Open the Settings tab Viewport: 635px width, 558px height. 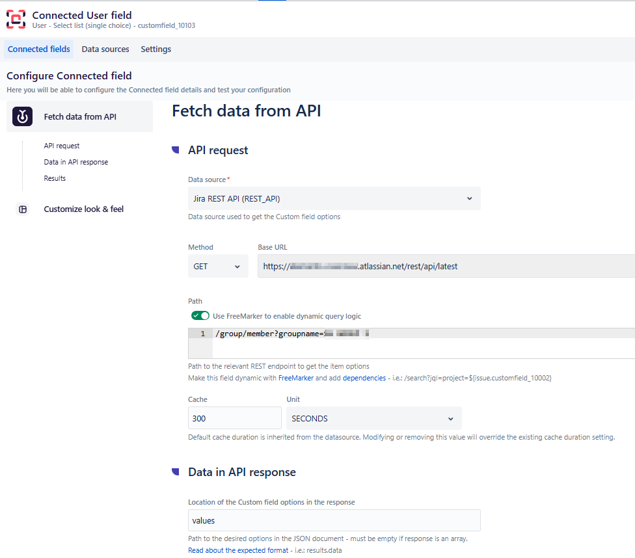(x=155, y=49)
